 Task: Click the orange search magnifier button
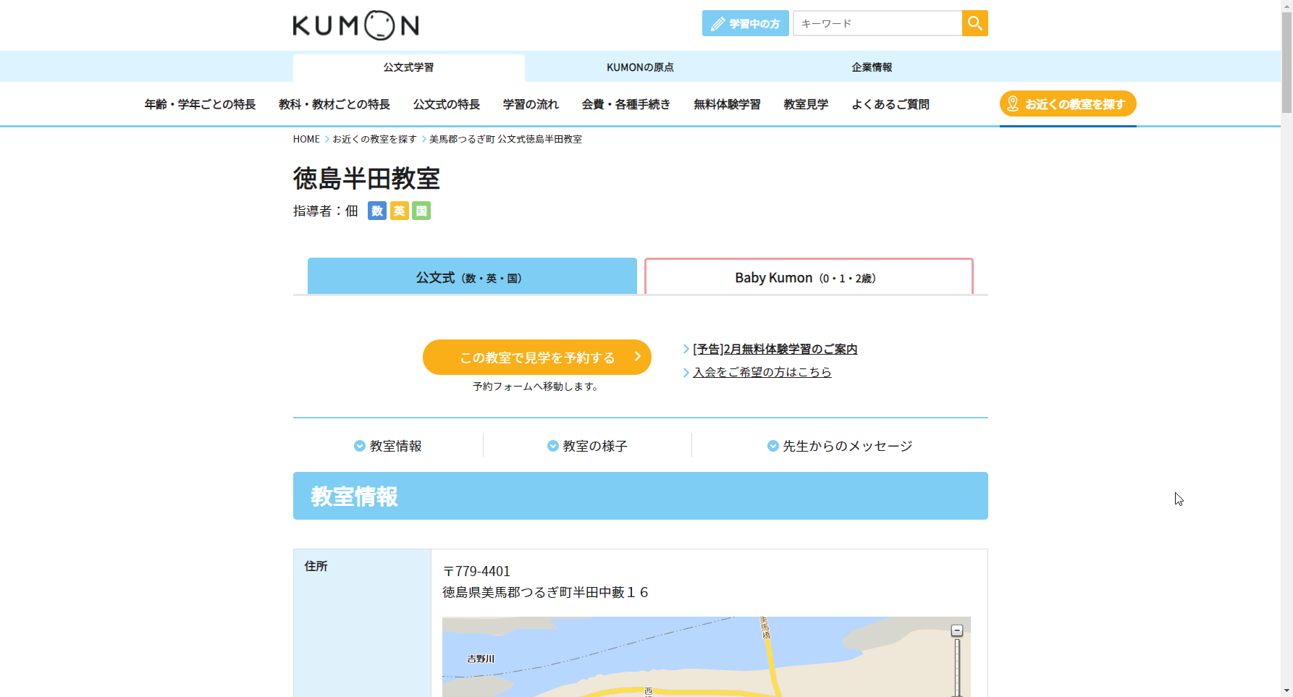point(974,23)
